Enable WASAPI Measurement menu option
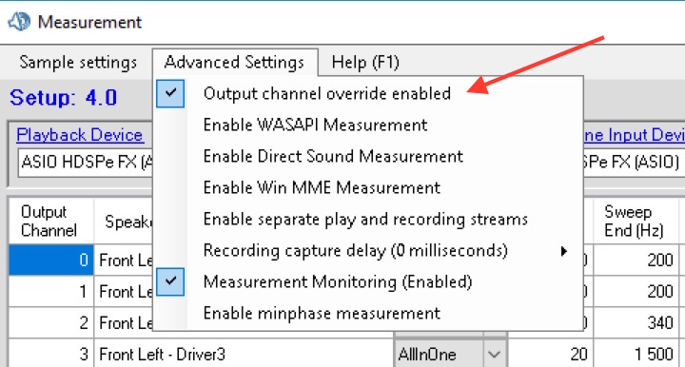The height and width of the screenshot is (367, 685). 315,126
